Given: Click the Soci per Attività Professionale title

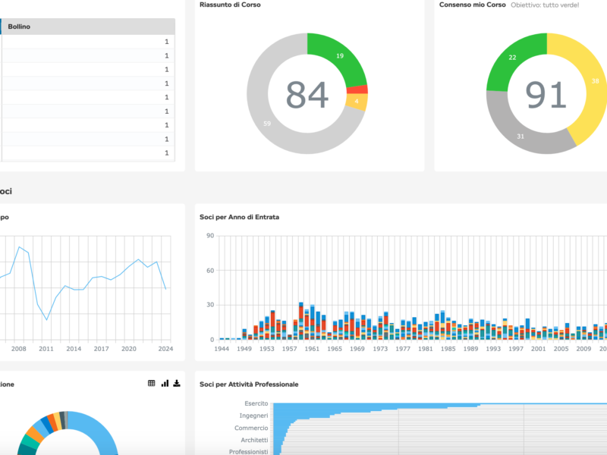Looking at the screenshot, I should point(249,384).
